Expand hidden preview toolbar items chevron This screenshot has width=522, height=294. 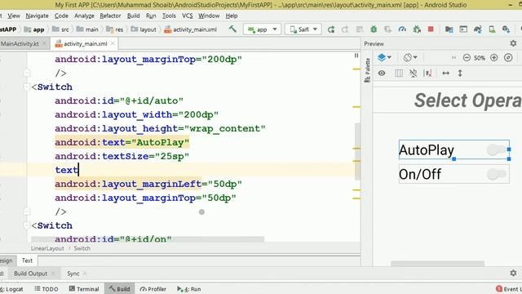coord(453,58)
